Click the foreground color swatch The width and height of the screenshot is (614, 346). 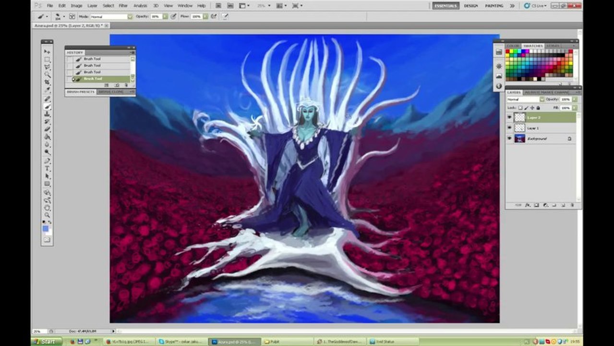(x=45, y=229)
